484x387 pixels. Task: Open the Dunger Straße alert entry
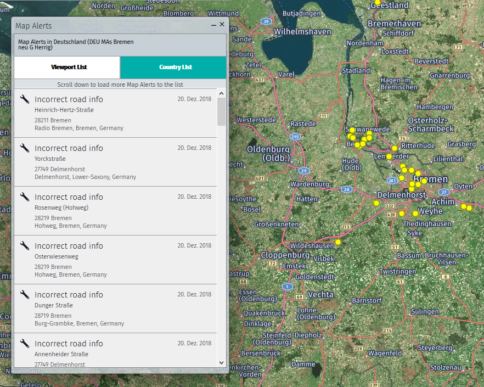[115, 309]
